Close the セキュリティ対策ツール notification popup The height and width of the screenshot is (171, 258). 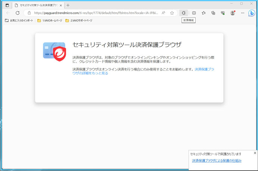(x=255, y=153)
